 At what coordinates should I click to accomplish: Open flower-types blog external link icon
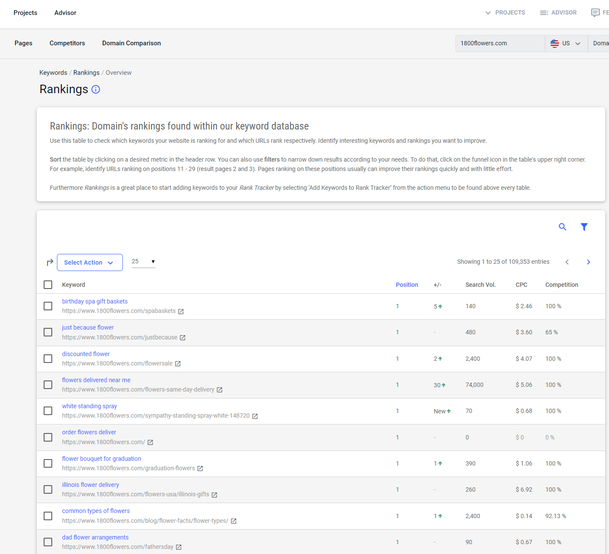pyautogui.click(x=234, y=521)
